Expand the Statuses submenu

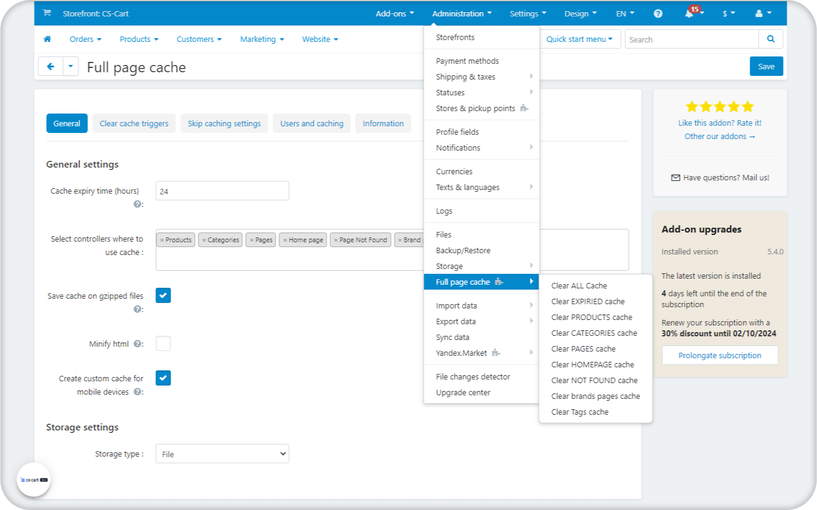click(481, 92)
